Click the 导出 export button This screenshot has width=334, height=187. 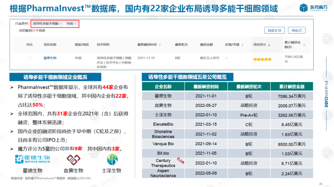[x=297, y=30]
